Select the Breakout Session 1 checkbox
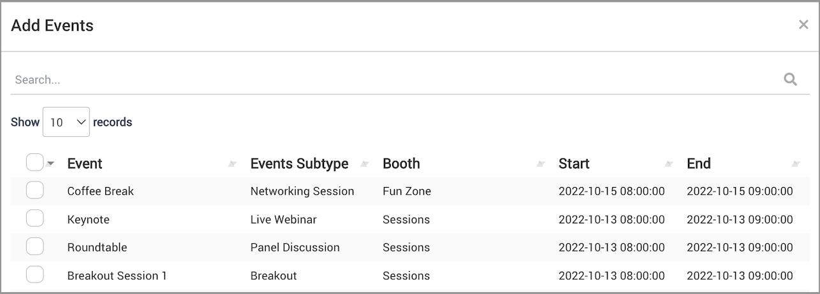The image size is (820, 294). (34, 275)
